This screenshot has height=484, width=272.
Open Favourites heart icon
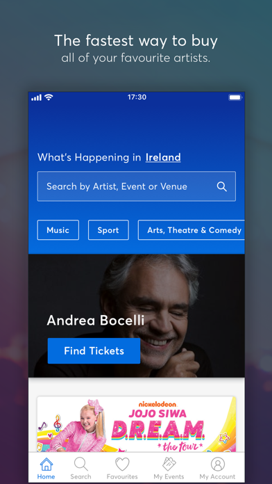coord(122,465)
